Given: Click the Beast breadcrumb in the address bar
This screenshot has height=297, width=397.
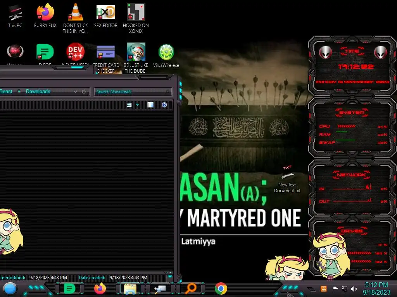Looking at the screenshot, I should [x=5, y=91].
